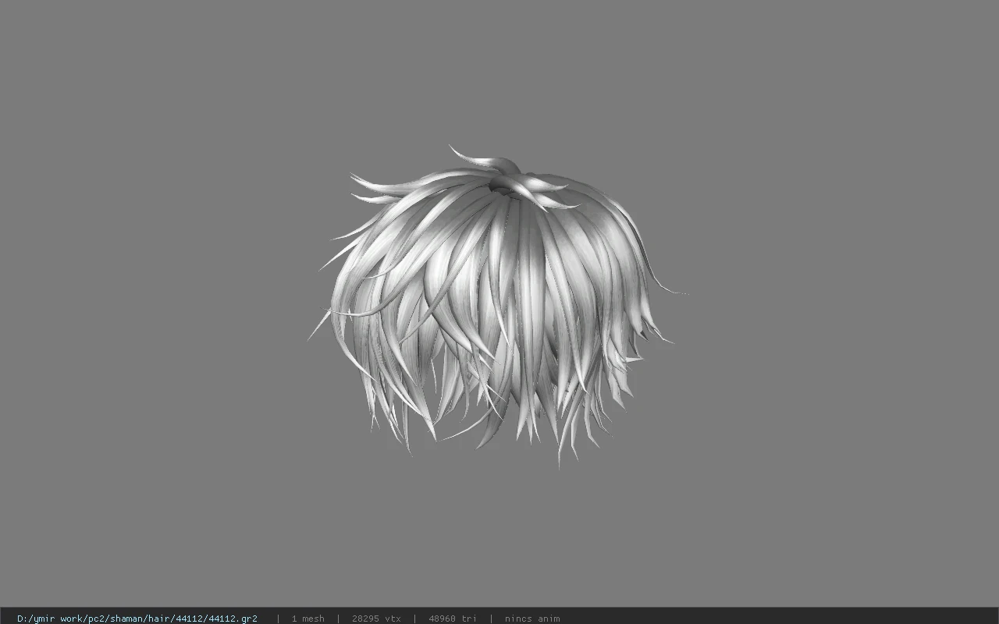Click the "28295 vtx" vertex count
The image size is (999, 624).
tap(376, 619)
